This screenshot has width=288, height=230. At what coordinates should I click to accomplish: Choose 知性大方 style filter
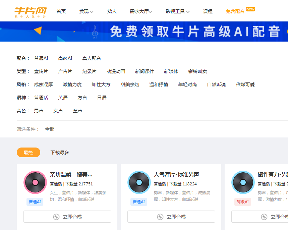[101, 84]
